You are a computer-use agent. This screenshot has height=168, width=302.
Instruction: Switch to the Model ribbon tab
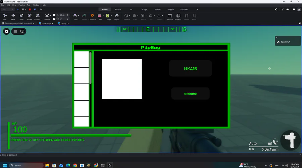[158, 9]
